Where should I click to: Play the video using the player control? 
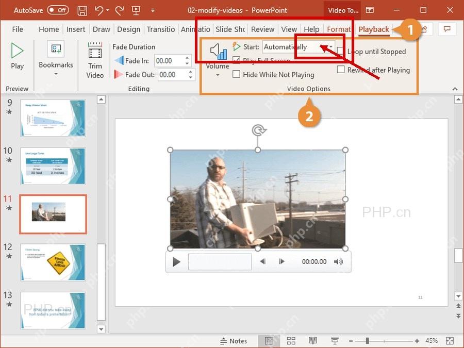[176, 261]
